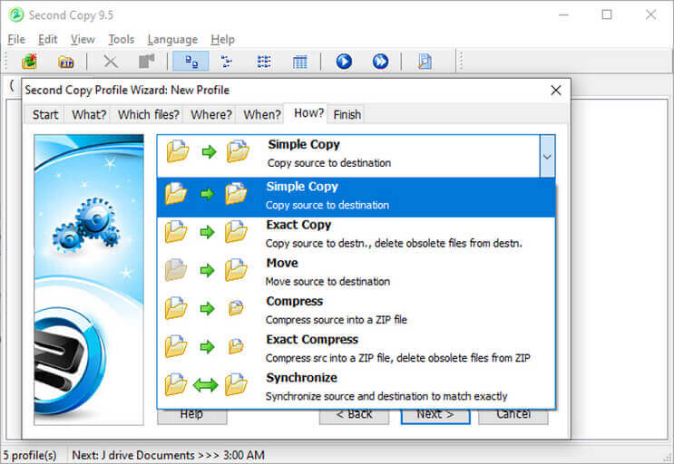Minimize the Second Copy window
The width and height of the screenshot is (674, 464).
point(563,15)
